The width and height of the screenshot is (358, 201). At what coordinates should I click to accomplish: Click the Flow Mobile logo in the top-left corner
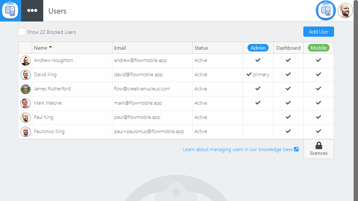pyautogui.click(x=10, y=10)
